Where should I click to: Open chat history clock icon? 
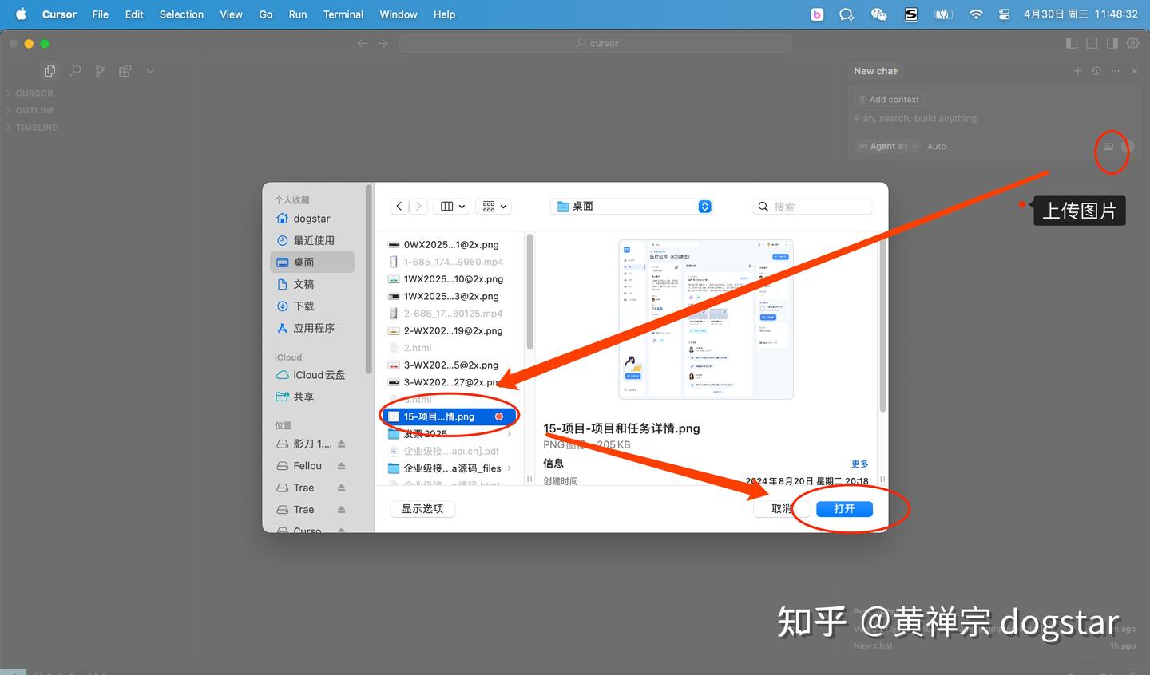coord(1096,70)
